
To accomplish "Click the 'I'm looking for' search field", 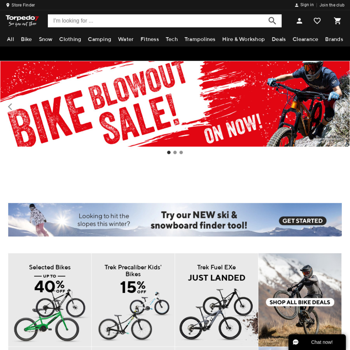I will coord(157,21).
